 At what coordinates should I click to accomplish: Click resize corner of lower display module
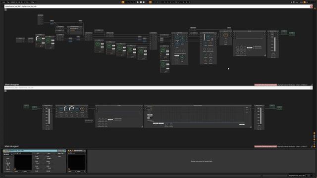coord(142,127)
